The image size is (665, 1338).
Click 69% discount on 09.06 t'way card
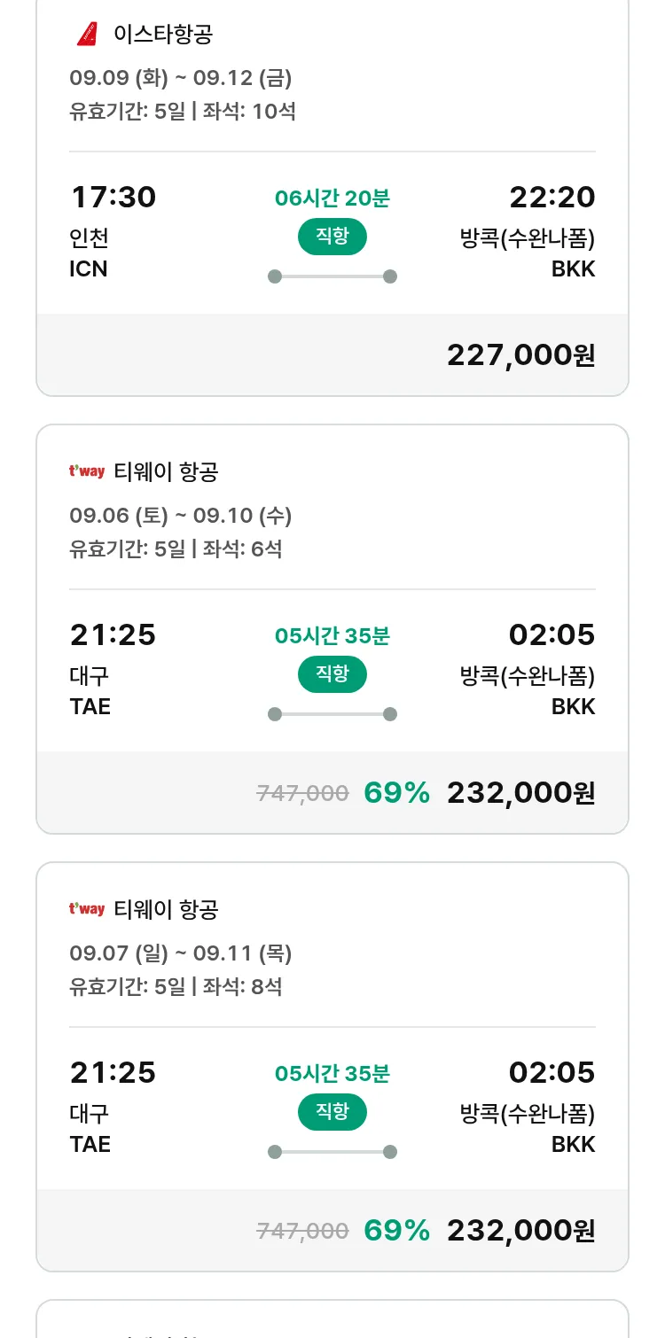396,793
